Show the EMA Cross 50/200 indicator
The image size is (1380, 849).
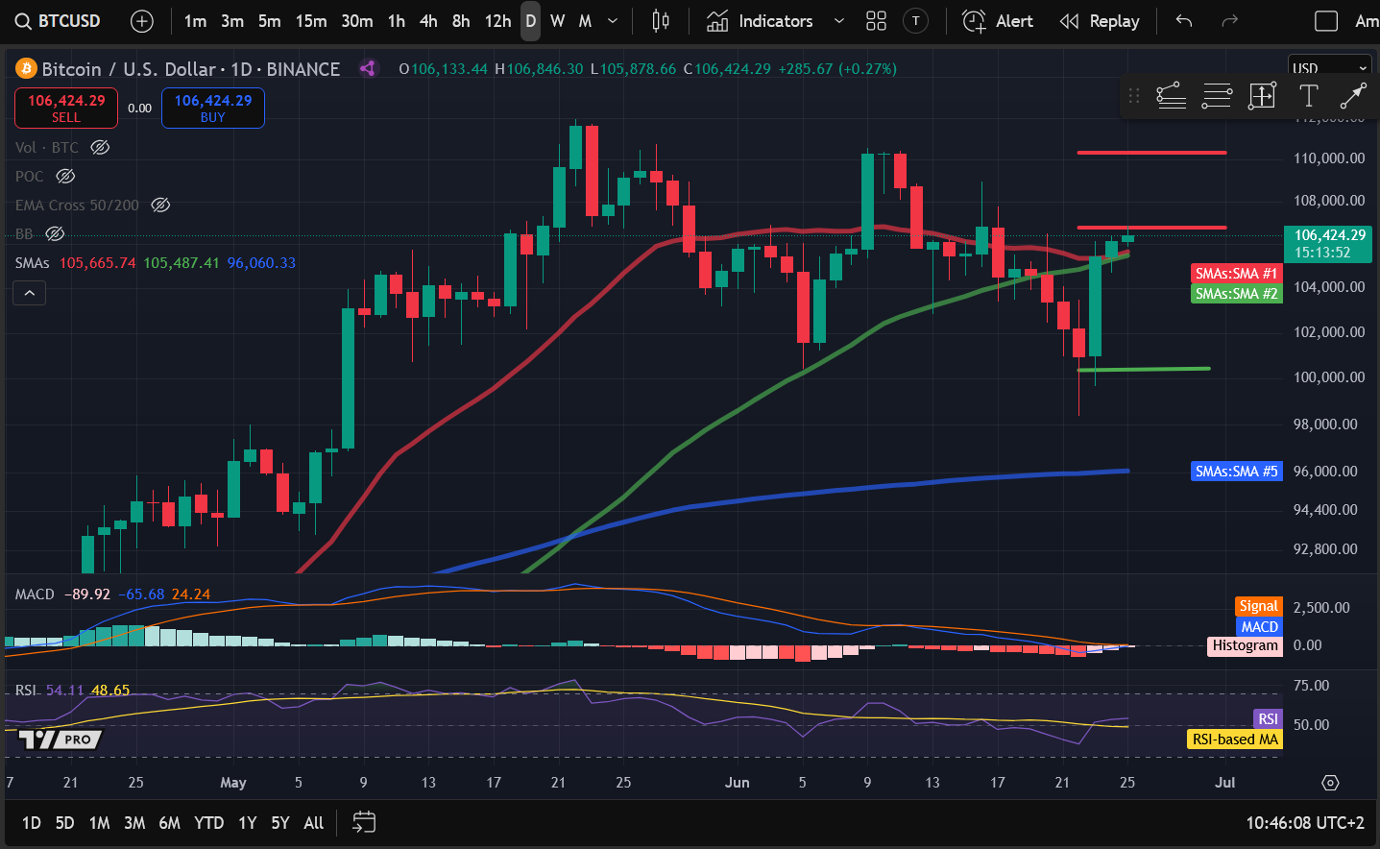[160, 205]
